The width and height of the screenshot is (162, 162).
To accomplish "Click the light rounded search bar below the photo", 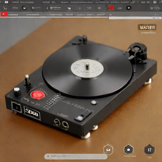I will (x=76, y=157).
